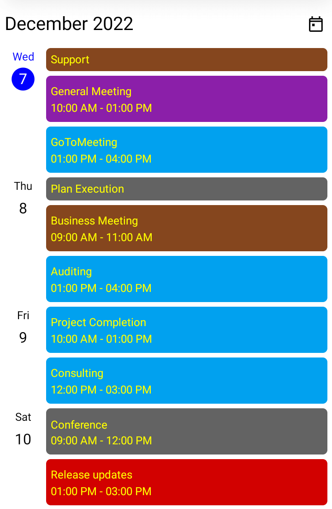
Task: Select the Consulting appointment
Action: [186, 381]
